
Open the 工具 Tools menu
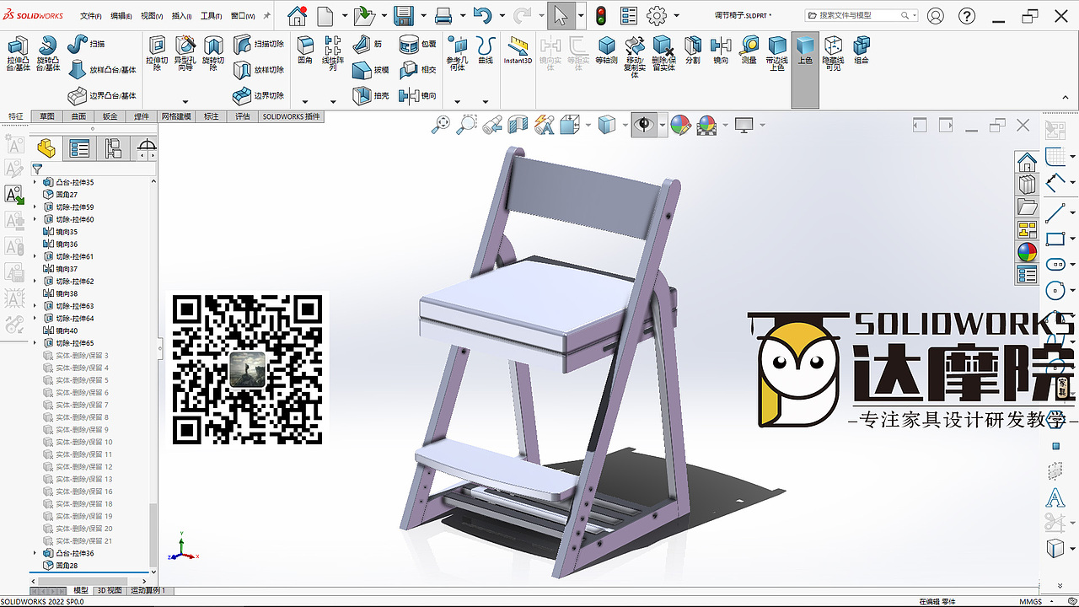coord(212,16)
